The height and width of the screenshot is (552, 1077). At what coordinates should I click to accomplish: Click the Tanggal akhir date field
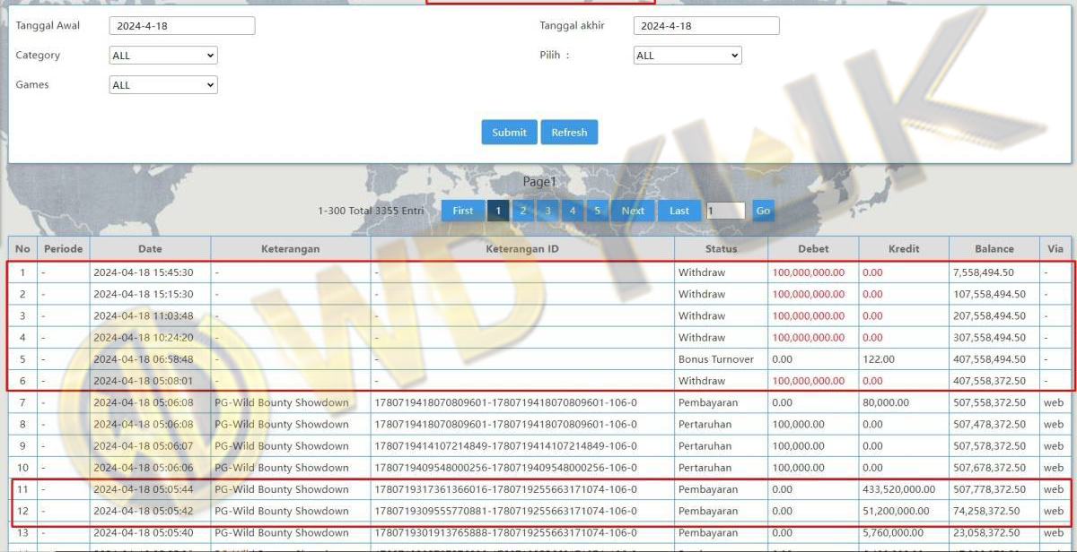click(706, 26)
